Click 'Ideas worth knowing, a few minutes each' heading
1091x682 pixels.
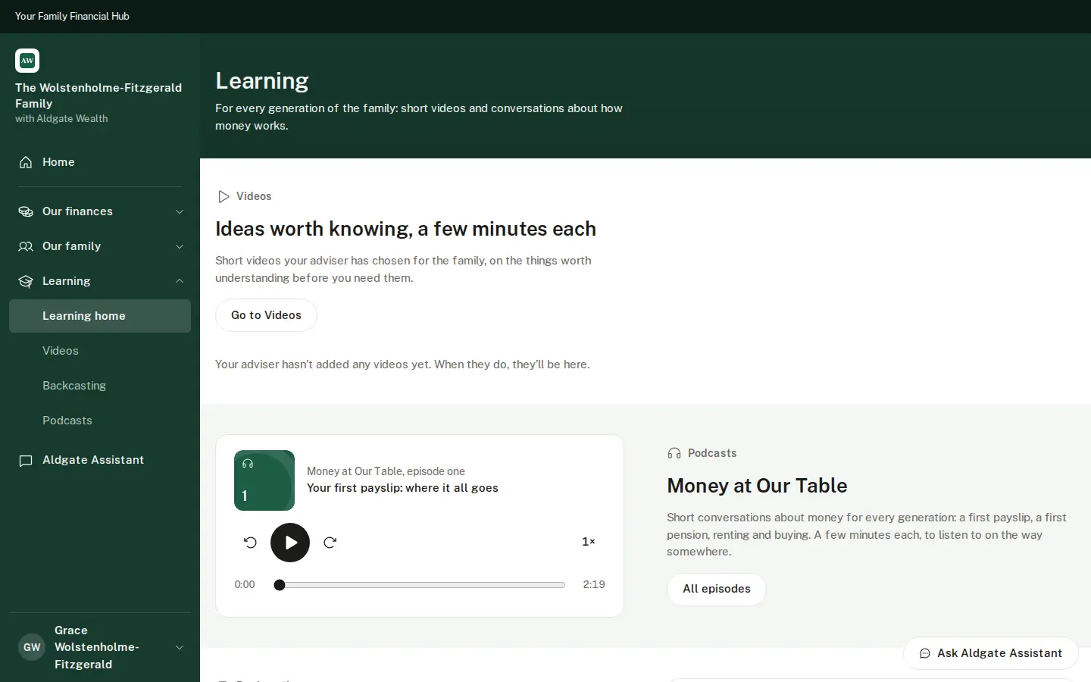pyautogui.click(x=405, y=229)
